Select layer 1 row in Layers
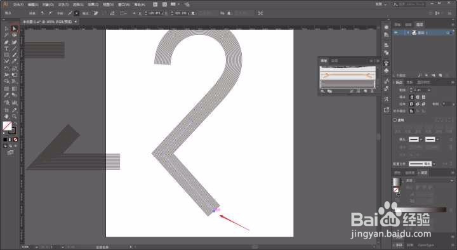Screen dimensions: 457x250 pos(423,32)
